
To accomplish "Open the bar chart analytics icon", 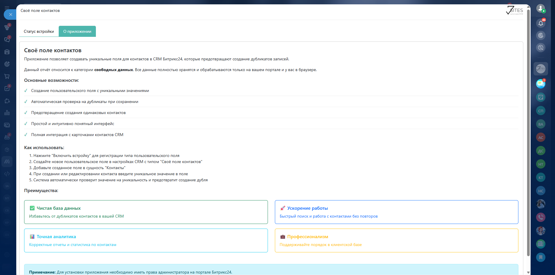I will coord(7,113).
